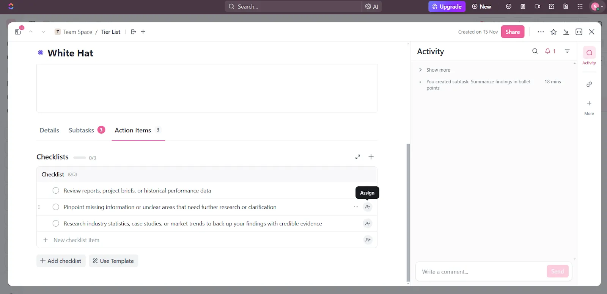Screen dimensions: 607x294
Task: Open the ClickUp logo home icon
Action: tap(11, 6)
